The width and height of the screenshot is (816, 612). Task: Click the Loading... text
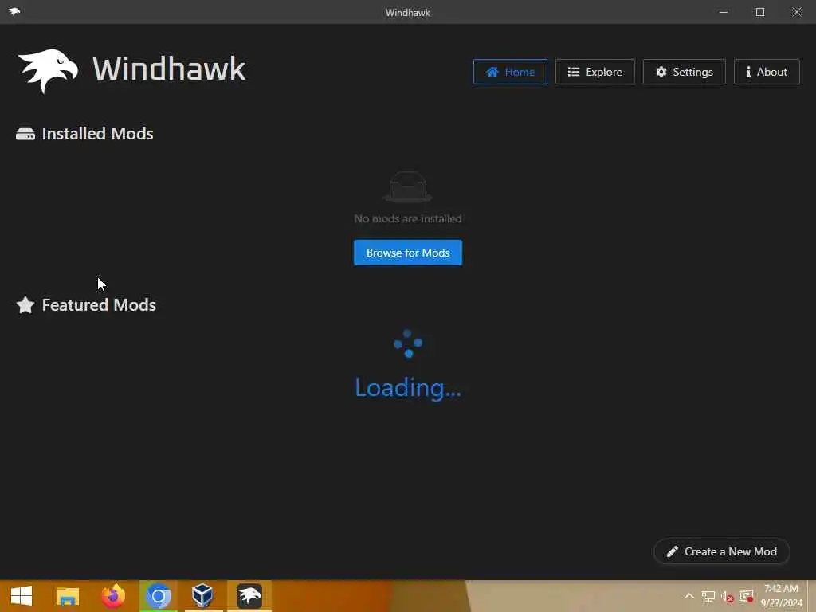pos(408,388)
